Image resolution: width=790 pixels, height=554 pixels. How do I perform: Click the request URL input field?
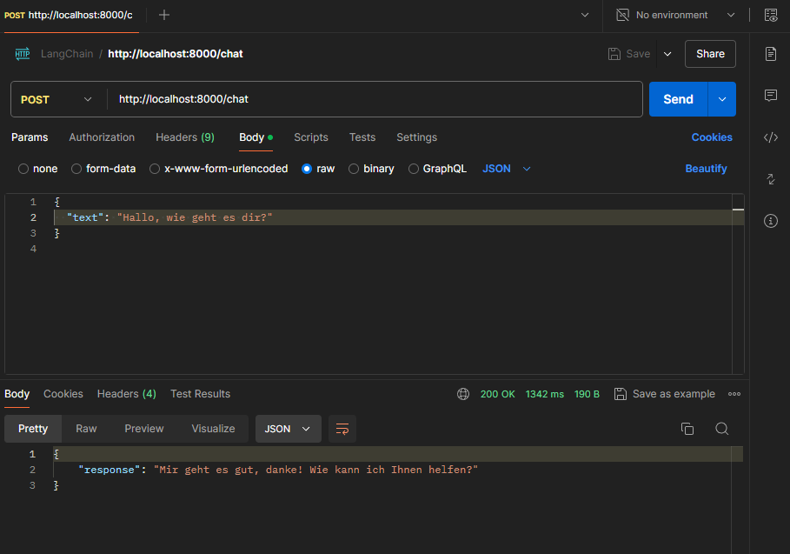374,99
